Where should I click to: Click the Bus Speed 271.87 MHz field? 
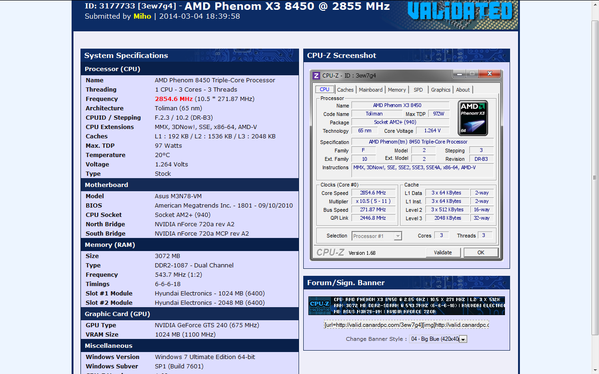pos(373,209)
